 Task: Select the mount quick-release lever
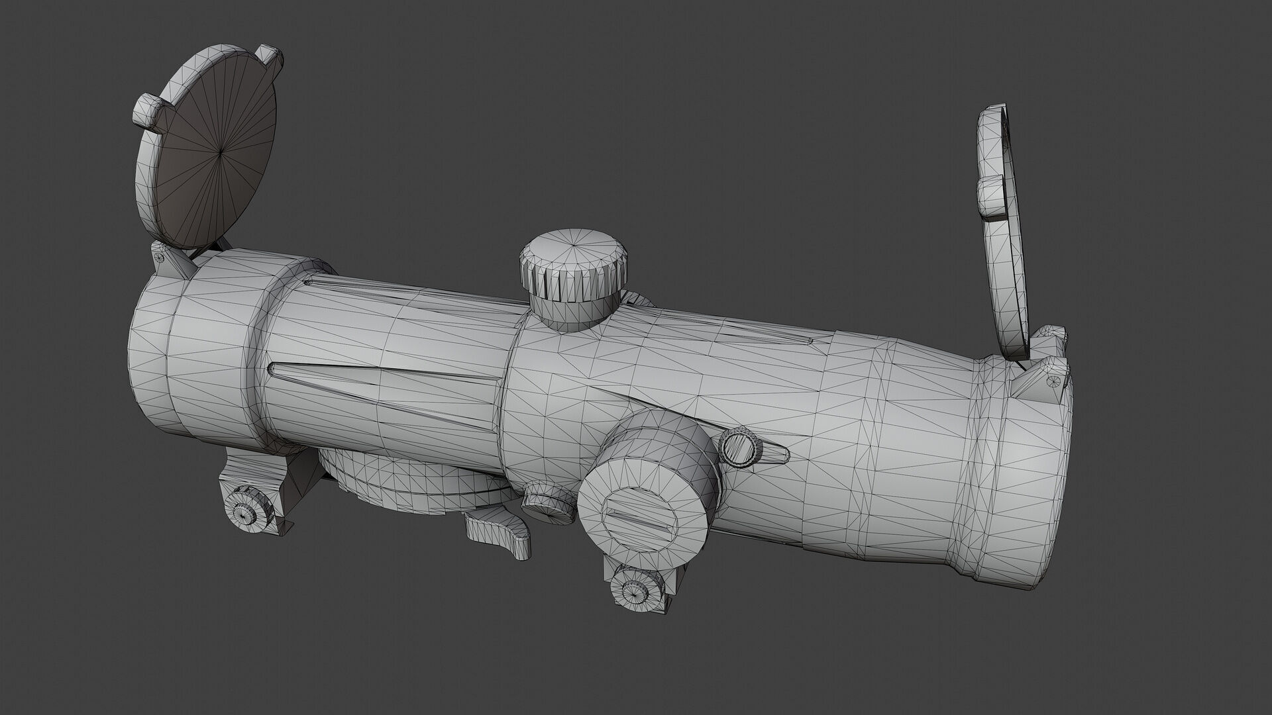click(x=499, y=534)
